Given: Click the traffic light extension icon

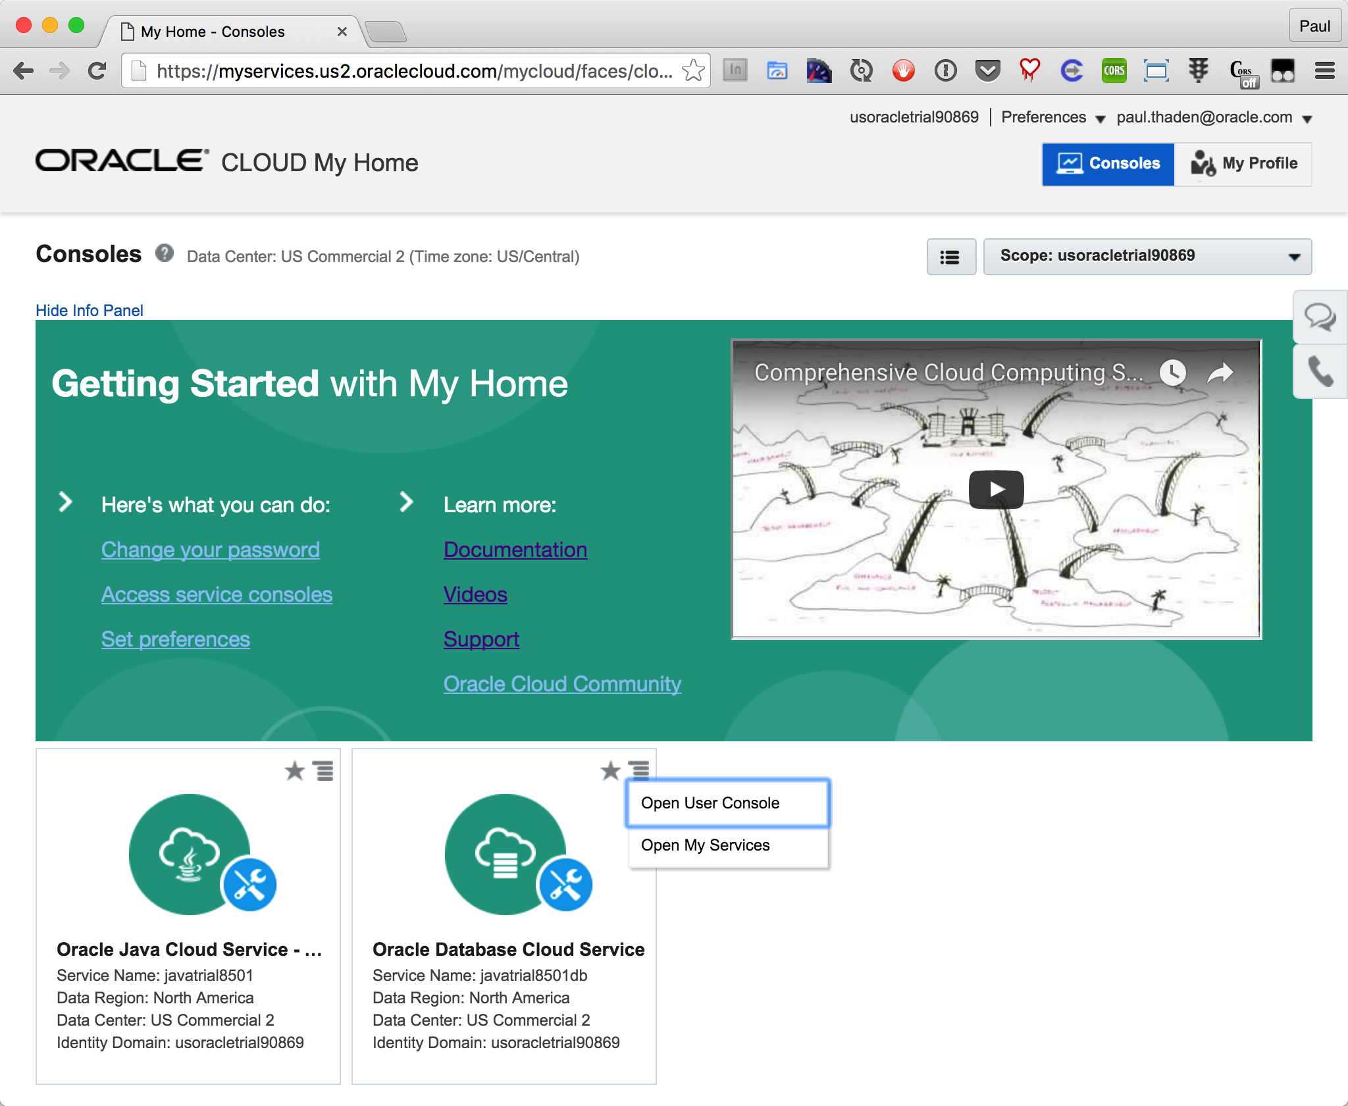Looking at the screenshot, I should pyautogui.click(x=1198, y=70).
